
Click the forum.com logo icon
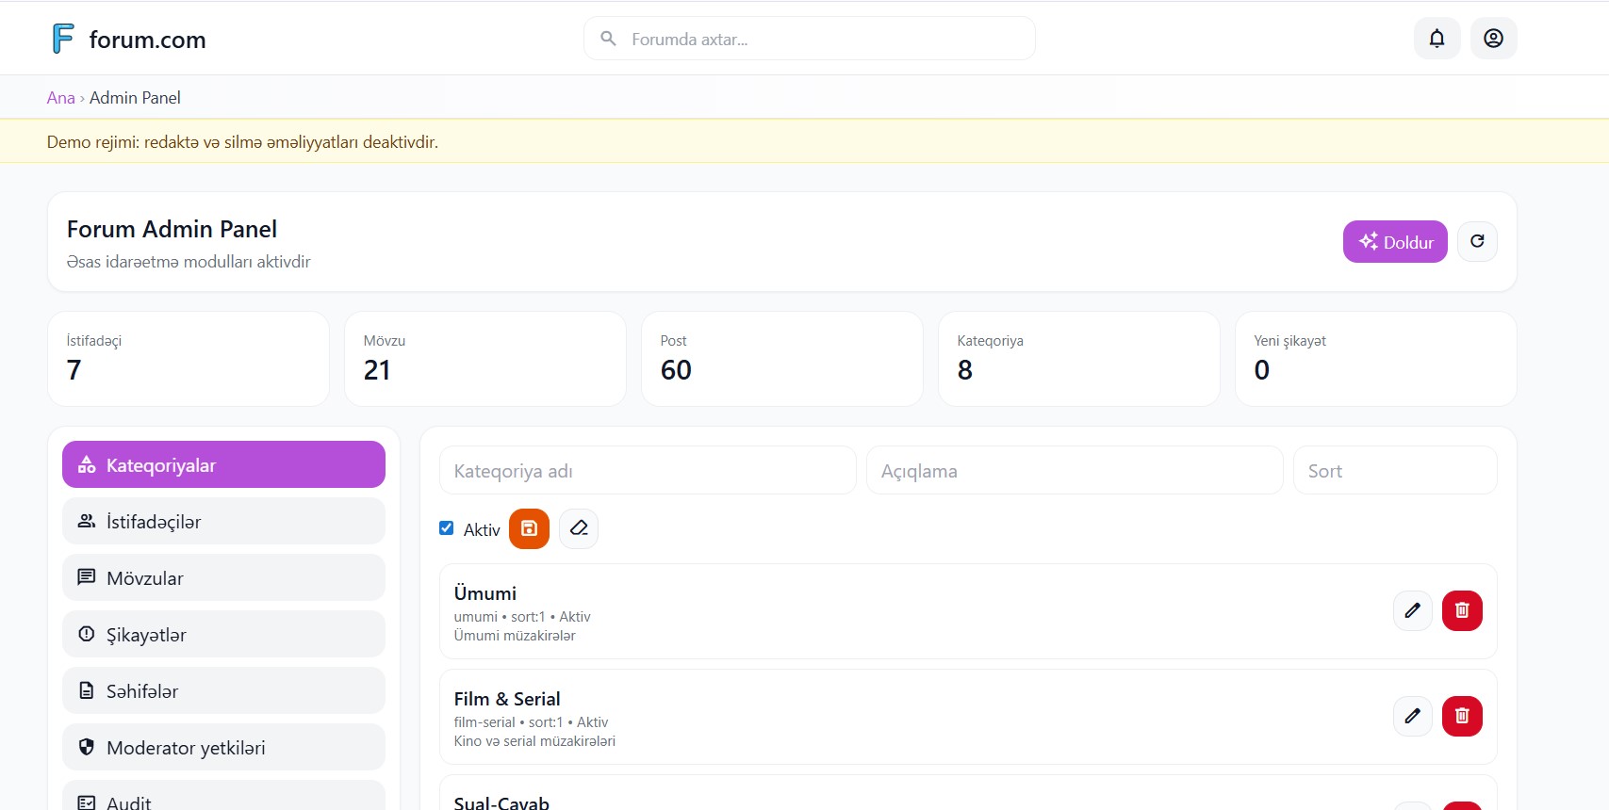pyautogui.click(x=63, y=39)
